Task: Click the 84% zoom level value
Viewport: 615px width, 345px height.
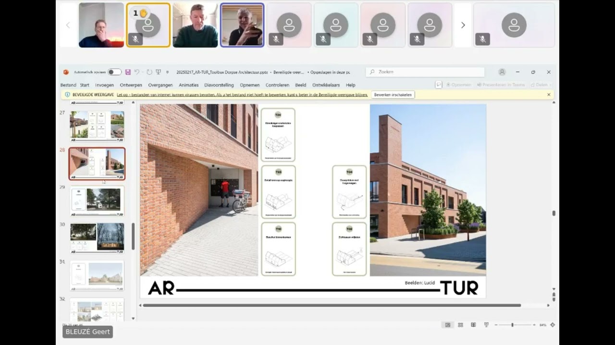Action: click(x=543, y=325)
